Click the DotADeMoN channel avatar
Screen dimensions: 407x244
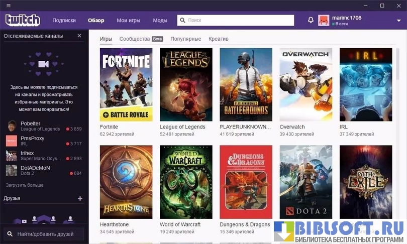12,170
